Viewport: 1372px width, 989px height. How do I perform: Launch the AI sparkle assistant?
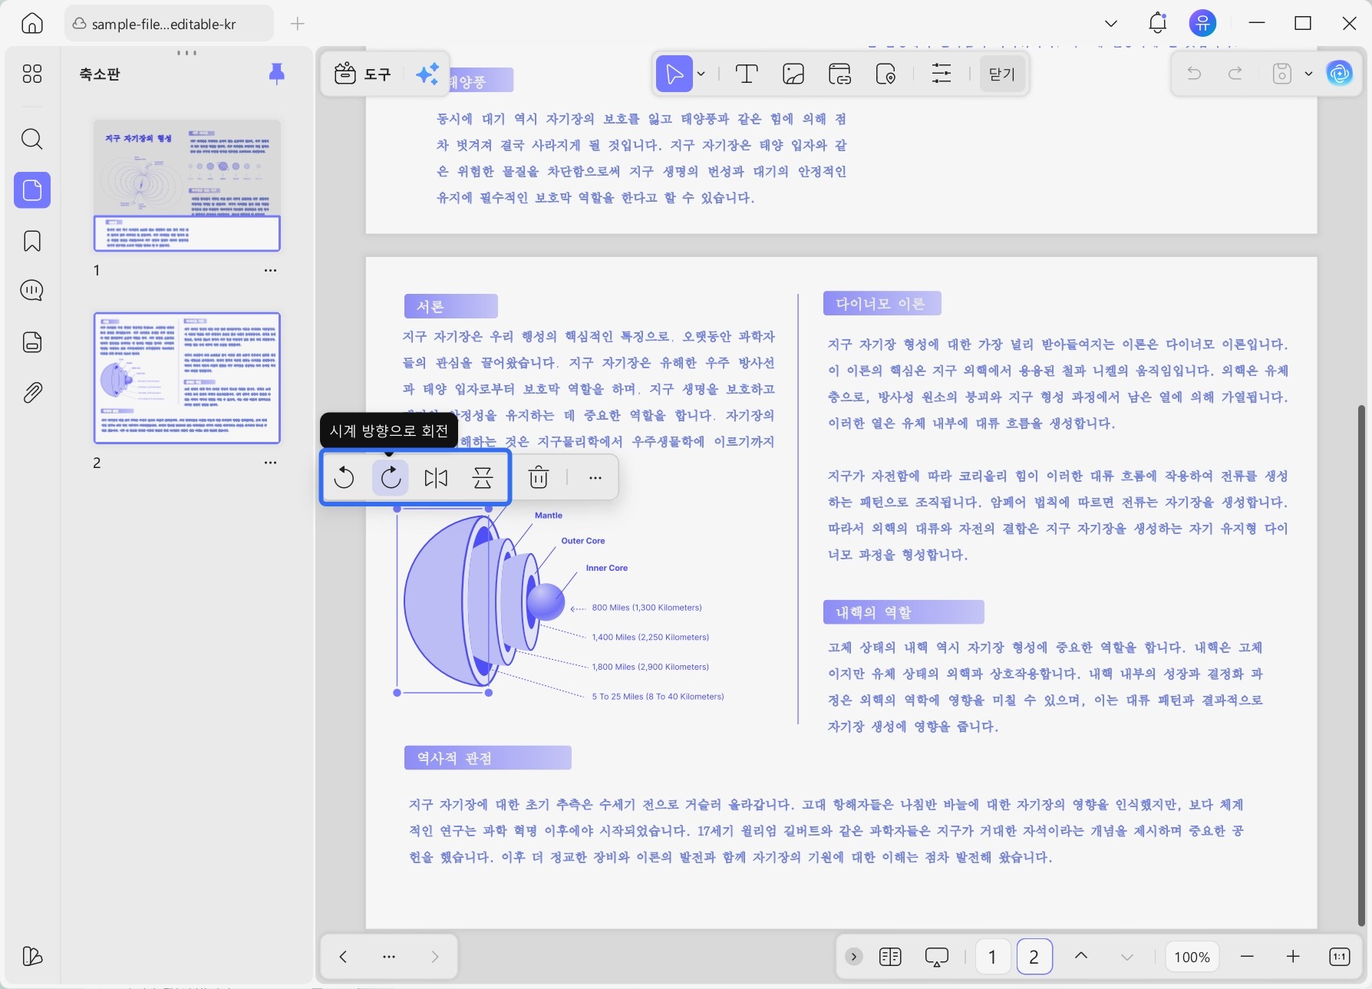coord(427,74)
